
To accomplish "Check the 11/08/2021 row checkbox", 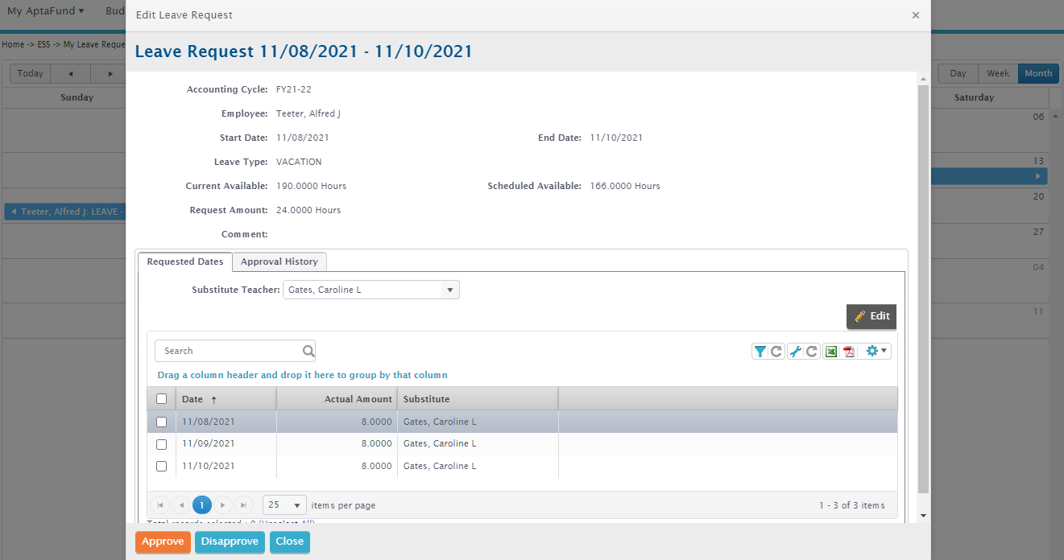I will pyautogui.click(x=161, y=422).
